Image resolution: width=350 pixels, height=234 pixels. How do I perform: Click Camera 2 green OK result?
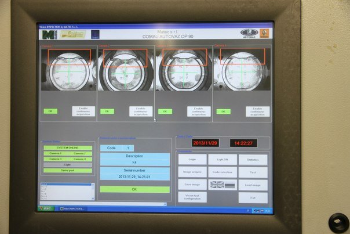(107, 111)
